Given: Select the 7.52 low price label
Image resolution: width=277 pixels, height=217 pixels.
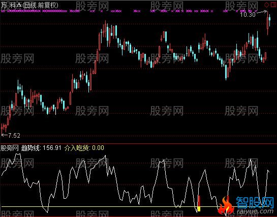Looking at the screenshot, I should coord(14,136).
